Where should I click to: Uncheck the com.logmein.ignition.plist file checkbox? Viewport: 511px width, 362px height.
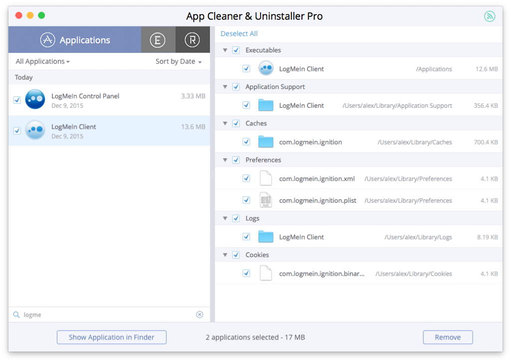(247, 200)
